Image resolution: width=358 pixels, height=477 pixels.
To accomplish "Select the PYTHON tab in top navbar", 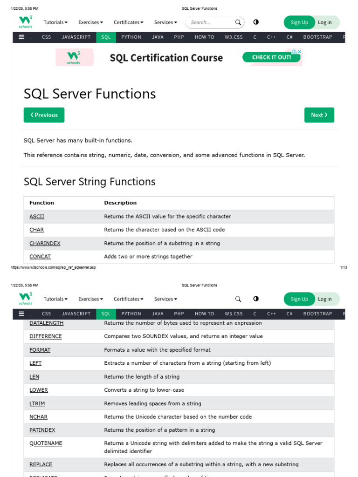I will click(131, 37).
